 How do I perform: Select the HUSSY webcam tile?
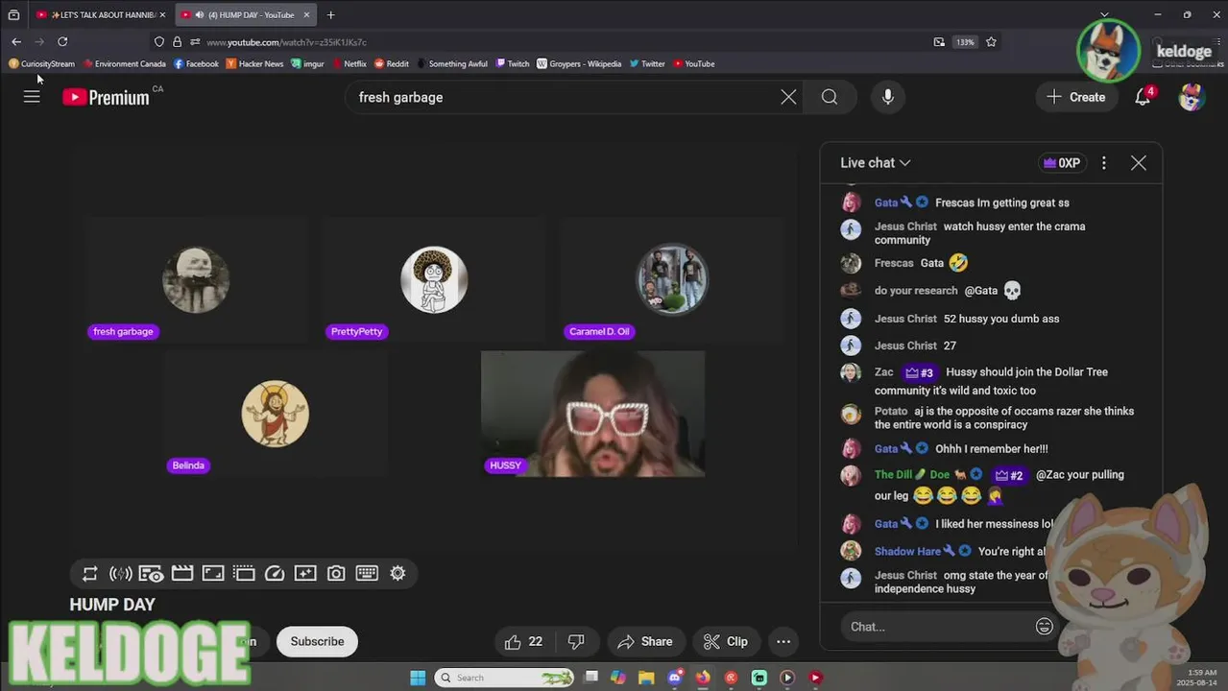point(592,414)
